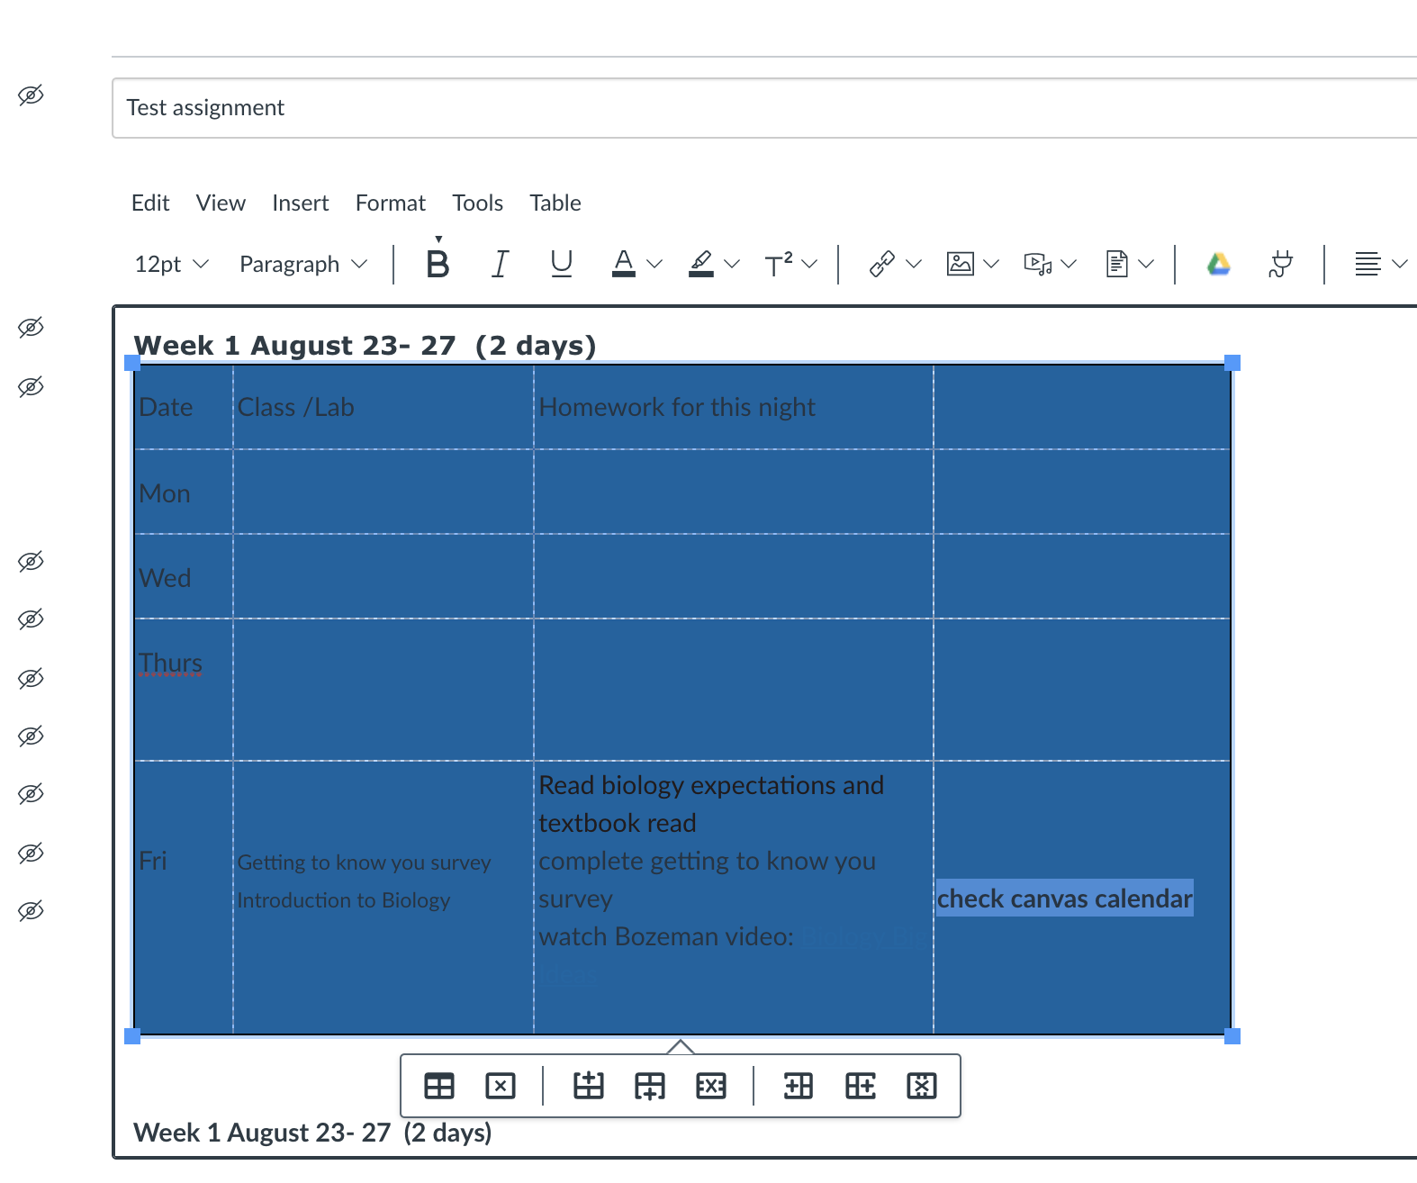This screenshot has width=1417, height=1183.
Task: Click 'Introduction to Biology' text
Action: click(x=343, y=900)
